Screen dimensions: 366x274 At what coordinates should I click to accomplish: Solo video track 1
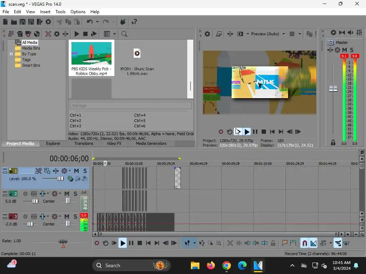tap(85, 171)
